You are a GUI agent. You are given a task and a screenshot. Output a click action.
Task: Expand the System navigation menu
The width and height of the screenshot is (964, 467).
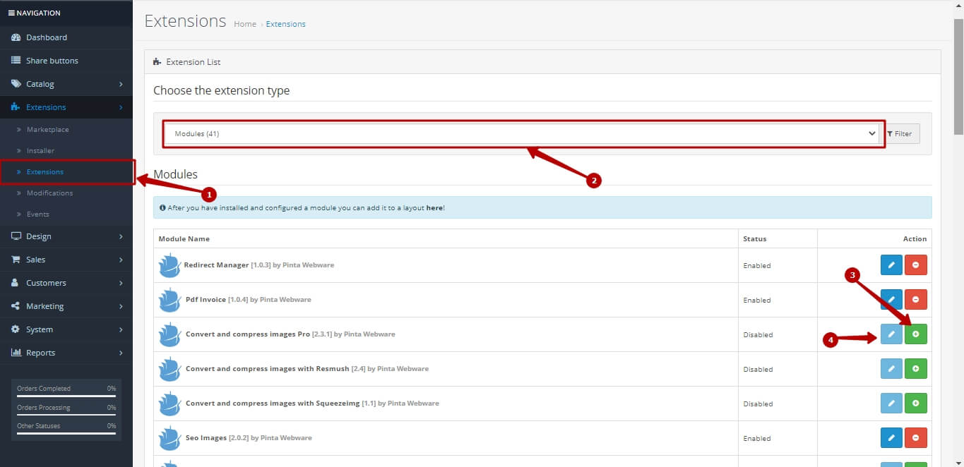click(66, 329)
